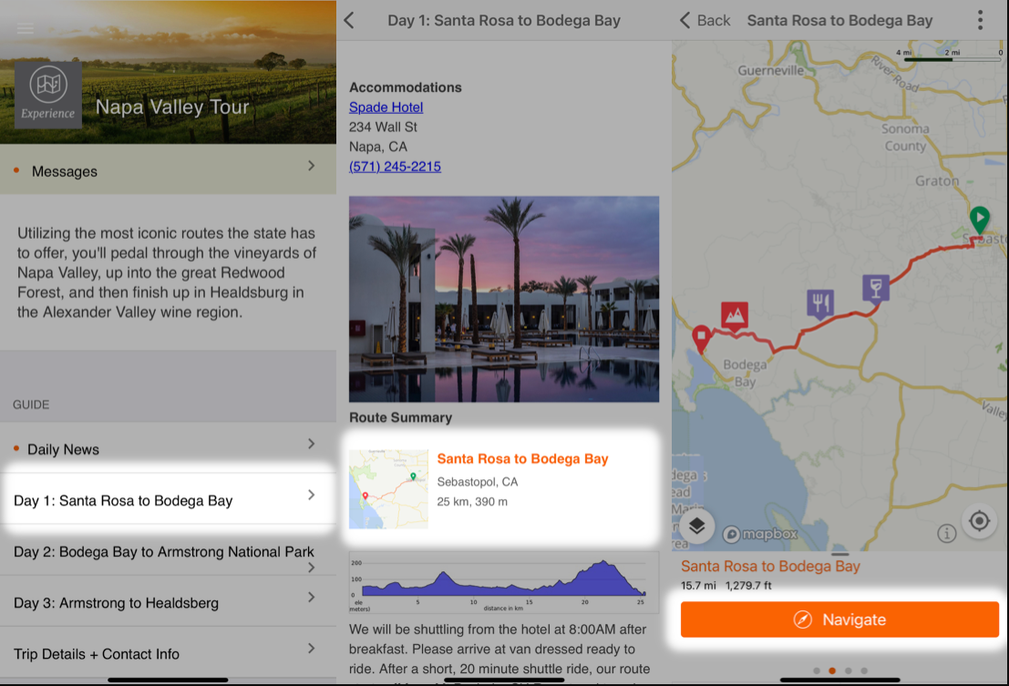The width and height of the screenshot is (1009, 686).
Task: Tap the green start pin marker
Action: coord(979,220)
